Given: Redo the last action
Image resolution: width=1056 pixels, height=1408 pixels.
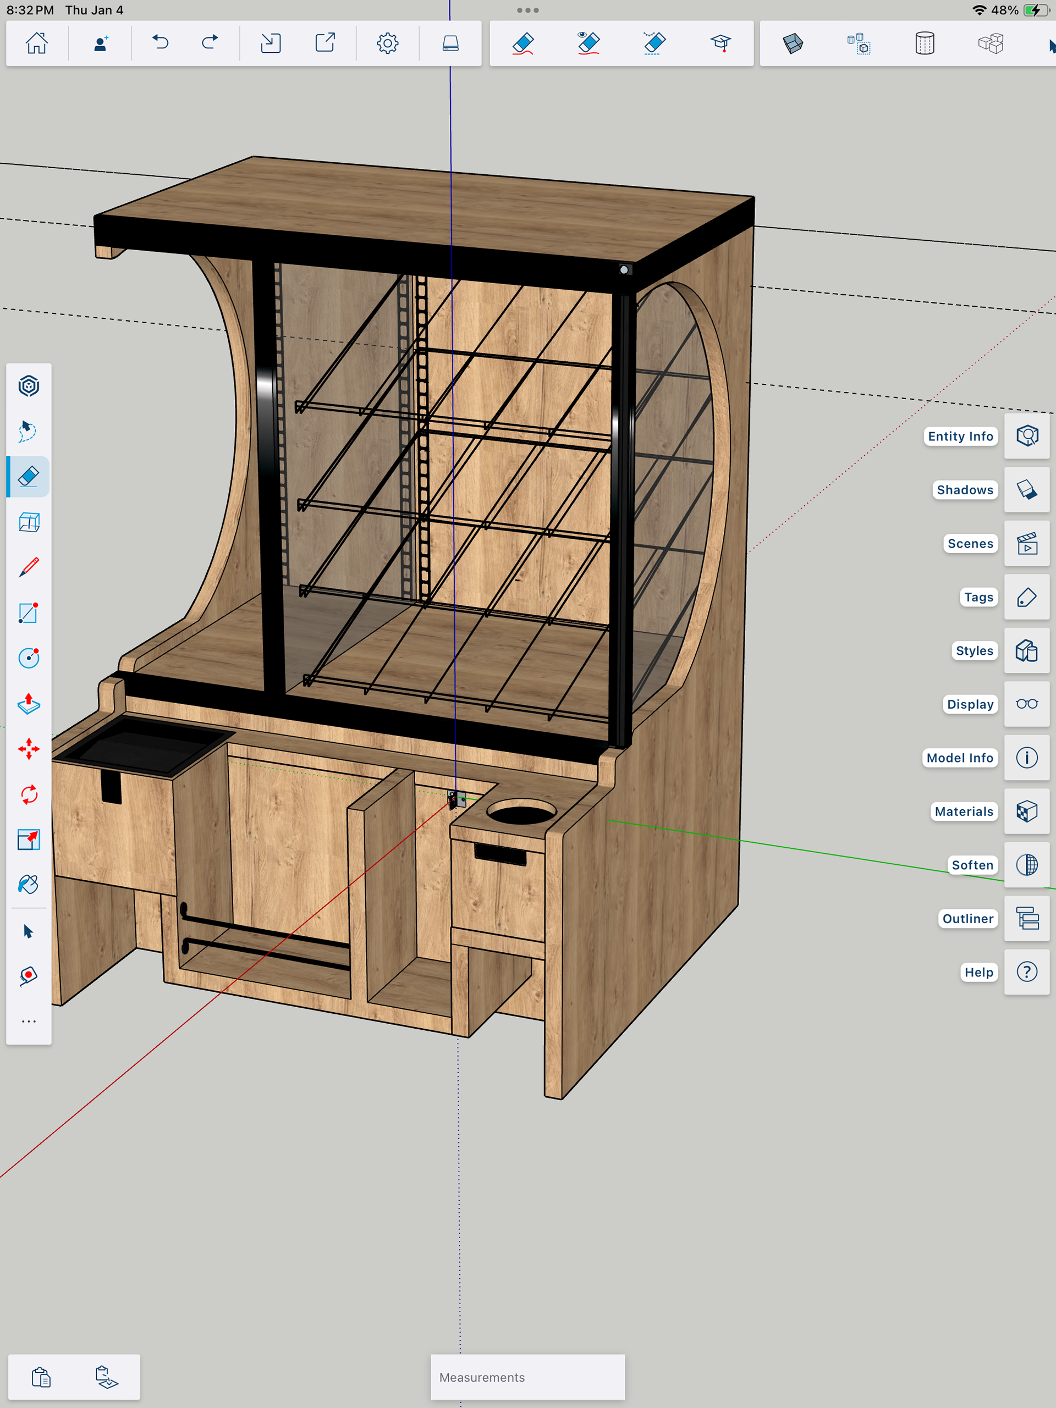Looking at the screenshot, I should pos(210,43).
